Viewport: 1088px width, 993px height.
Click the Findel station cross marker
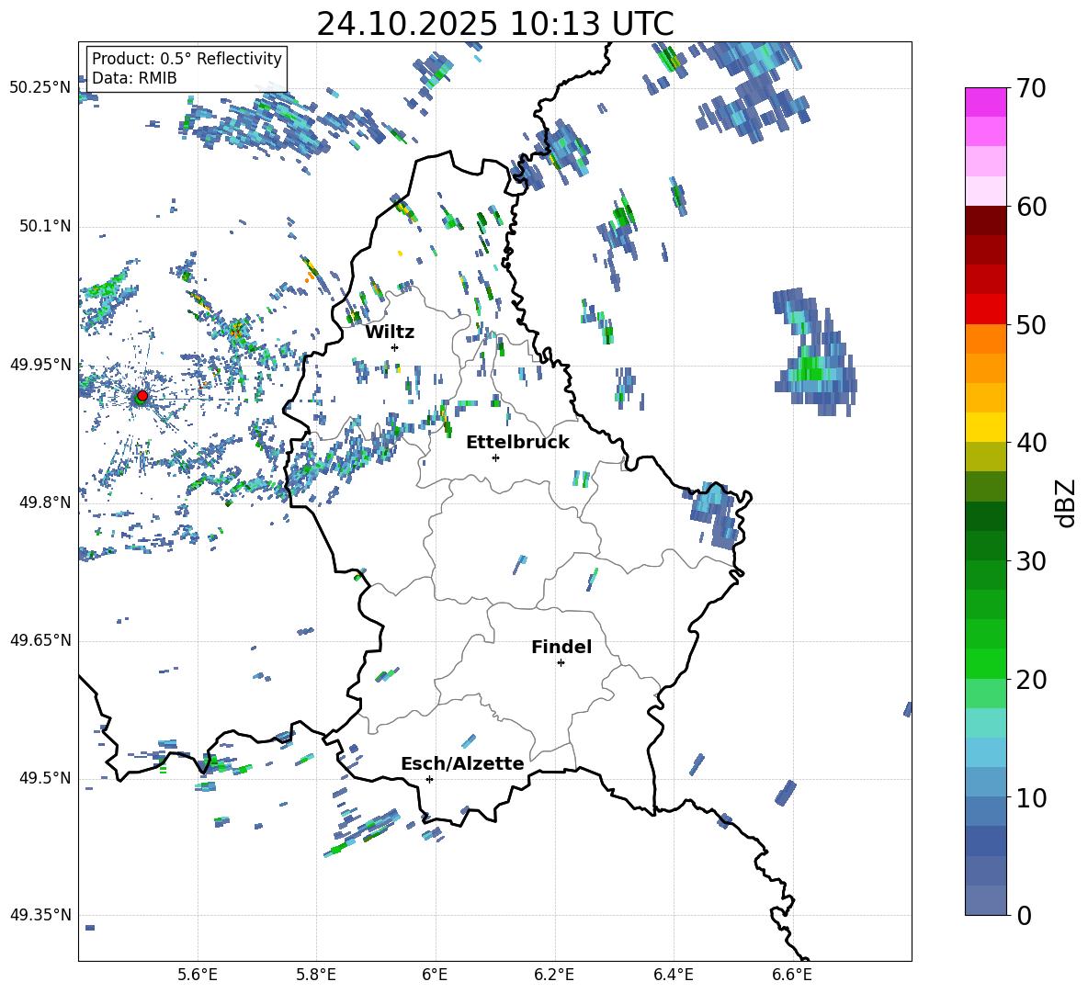[x=561, y=662]
